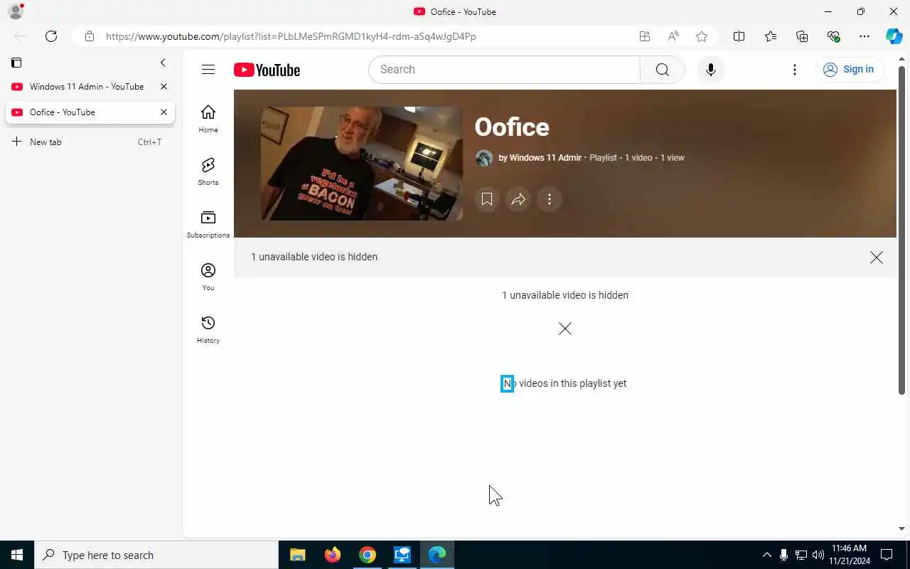
Task: Close the Windows 11 Admin tab
Action: pyautogui.click(x=164, y=87)
